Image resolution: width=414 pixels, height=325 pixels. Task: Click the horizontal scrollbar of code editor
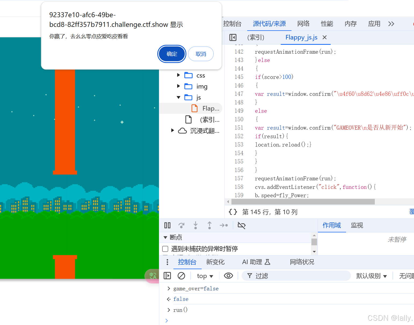click(x=303, y=202)
